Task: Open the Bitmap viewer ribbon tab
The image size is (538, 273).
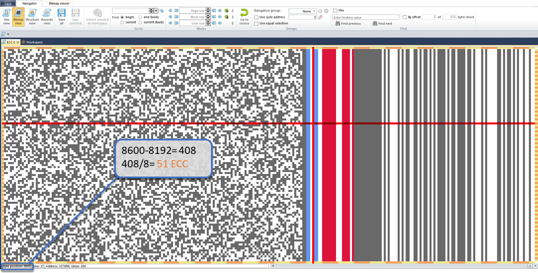Action: coord(59,3)
